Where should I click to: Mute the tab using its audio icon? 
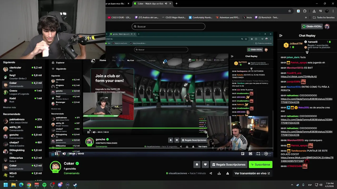(166, 4)
